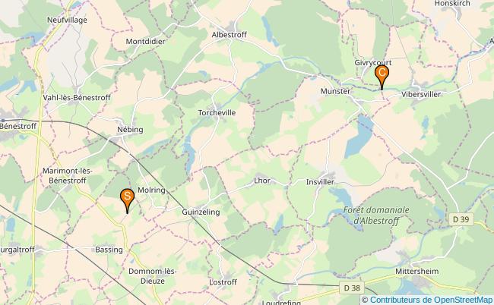This screenshot has width=494, height=305.
Task: Click the Mittersheim town label
Action: [x=416, y=271]
